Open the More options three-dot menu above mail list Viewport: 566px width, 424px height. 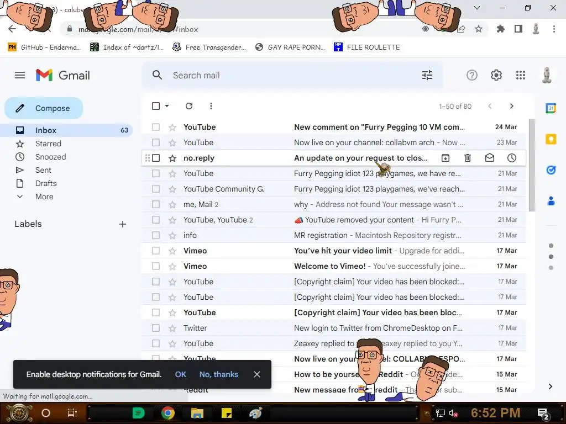tap(211, 106)
